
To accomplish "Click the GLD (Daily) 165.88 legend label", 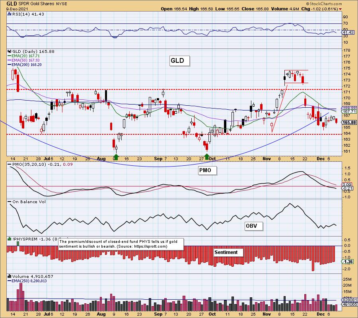I will point(33,52).
